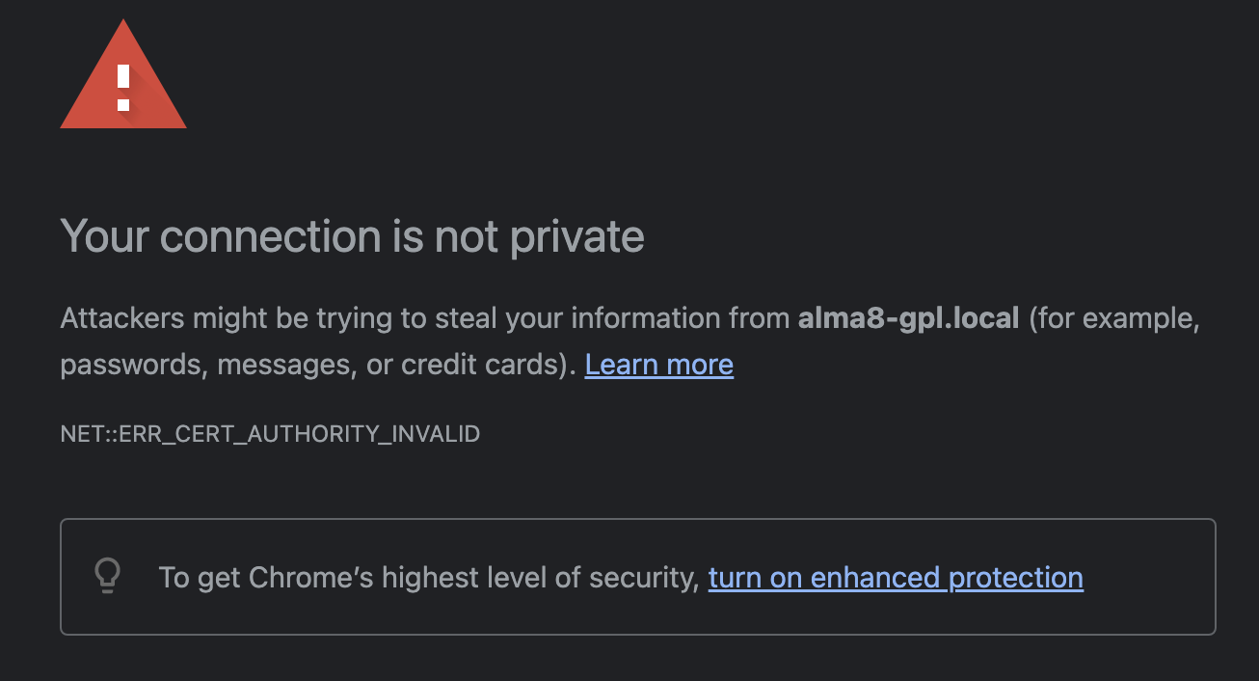The image size is (1259, 681).
Task: Click the white exclamation mark in the triangle
Action: pos(123,88)
